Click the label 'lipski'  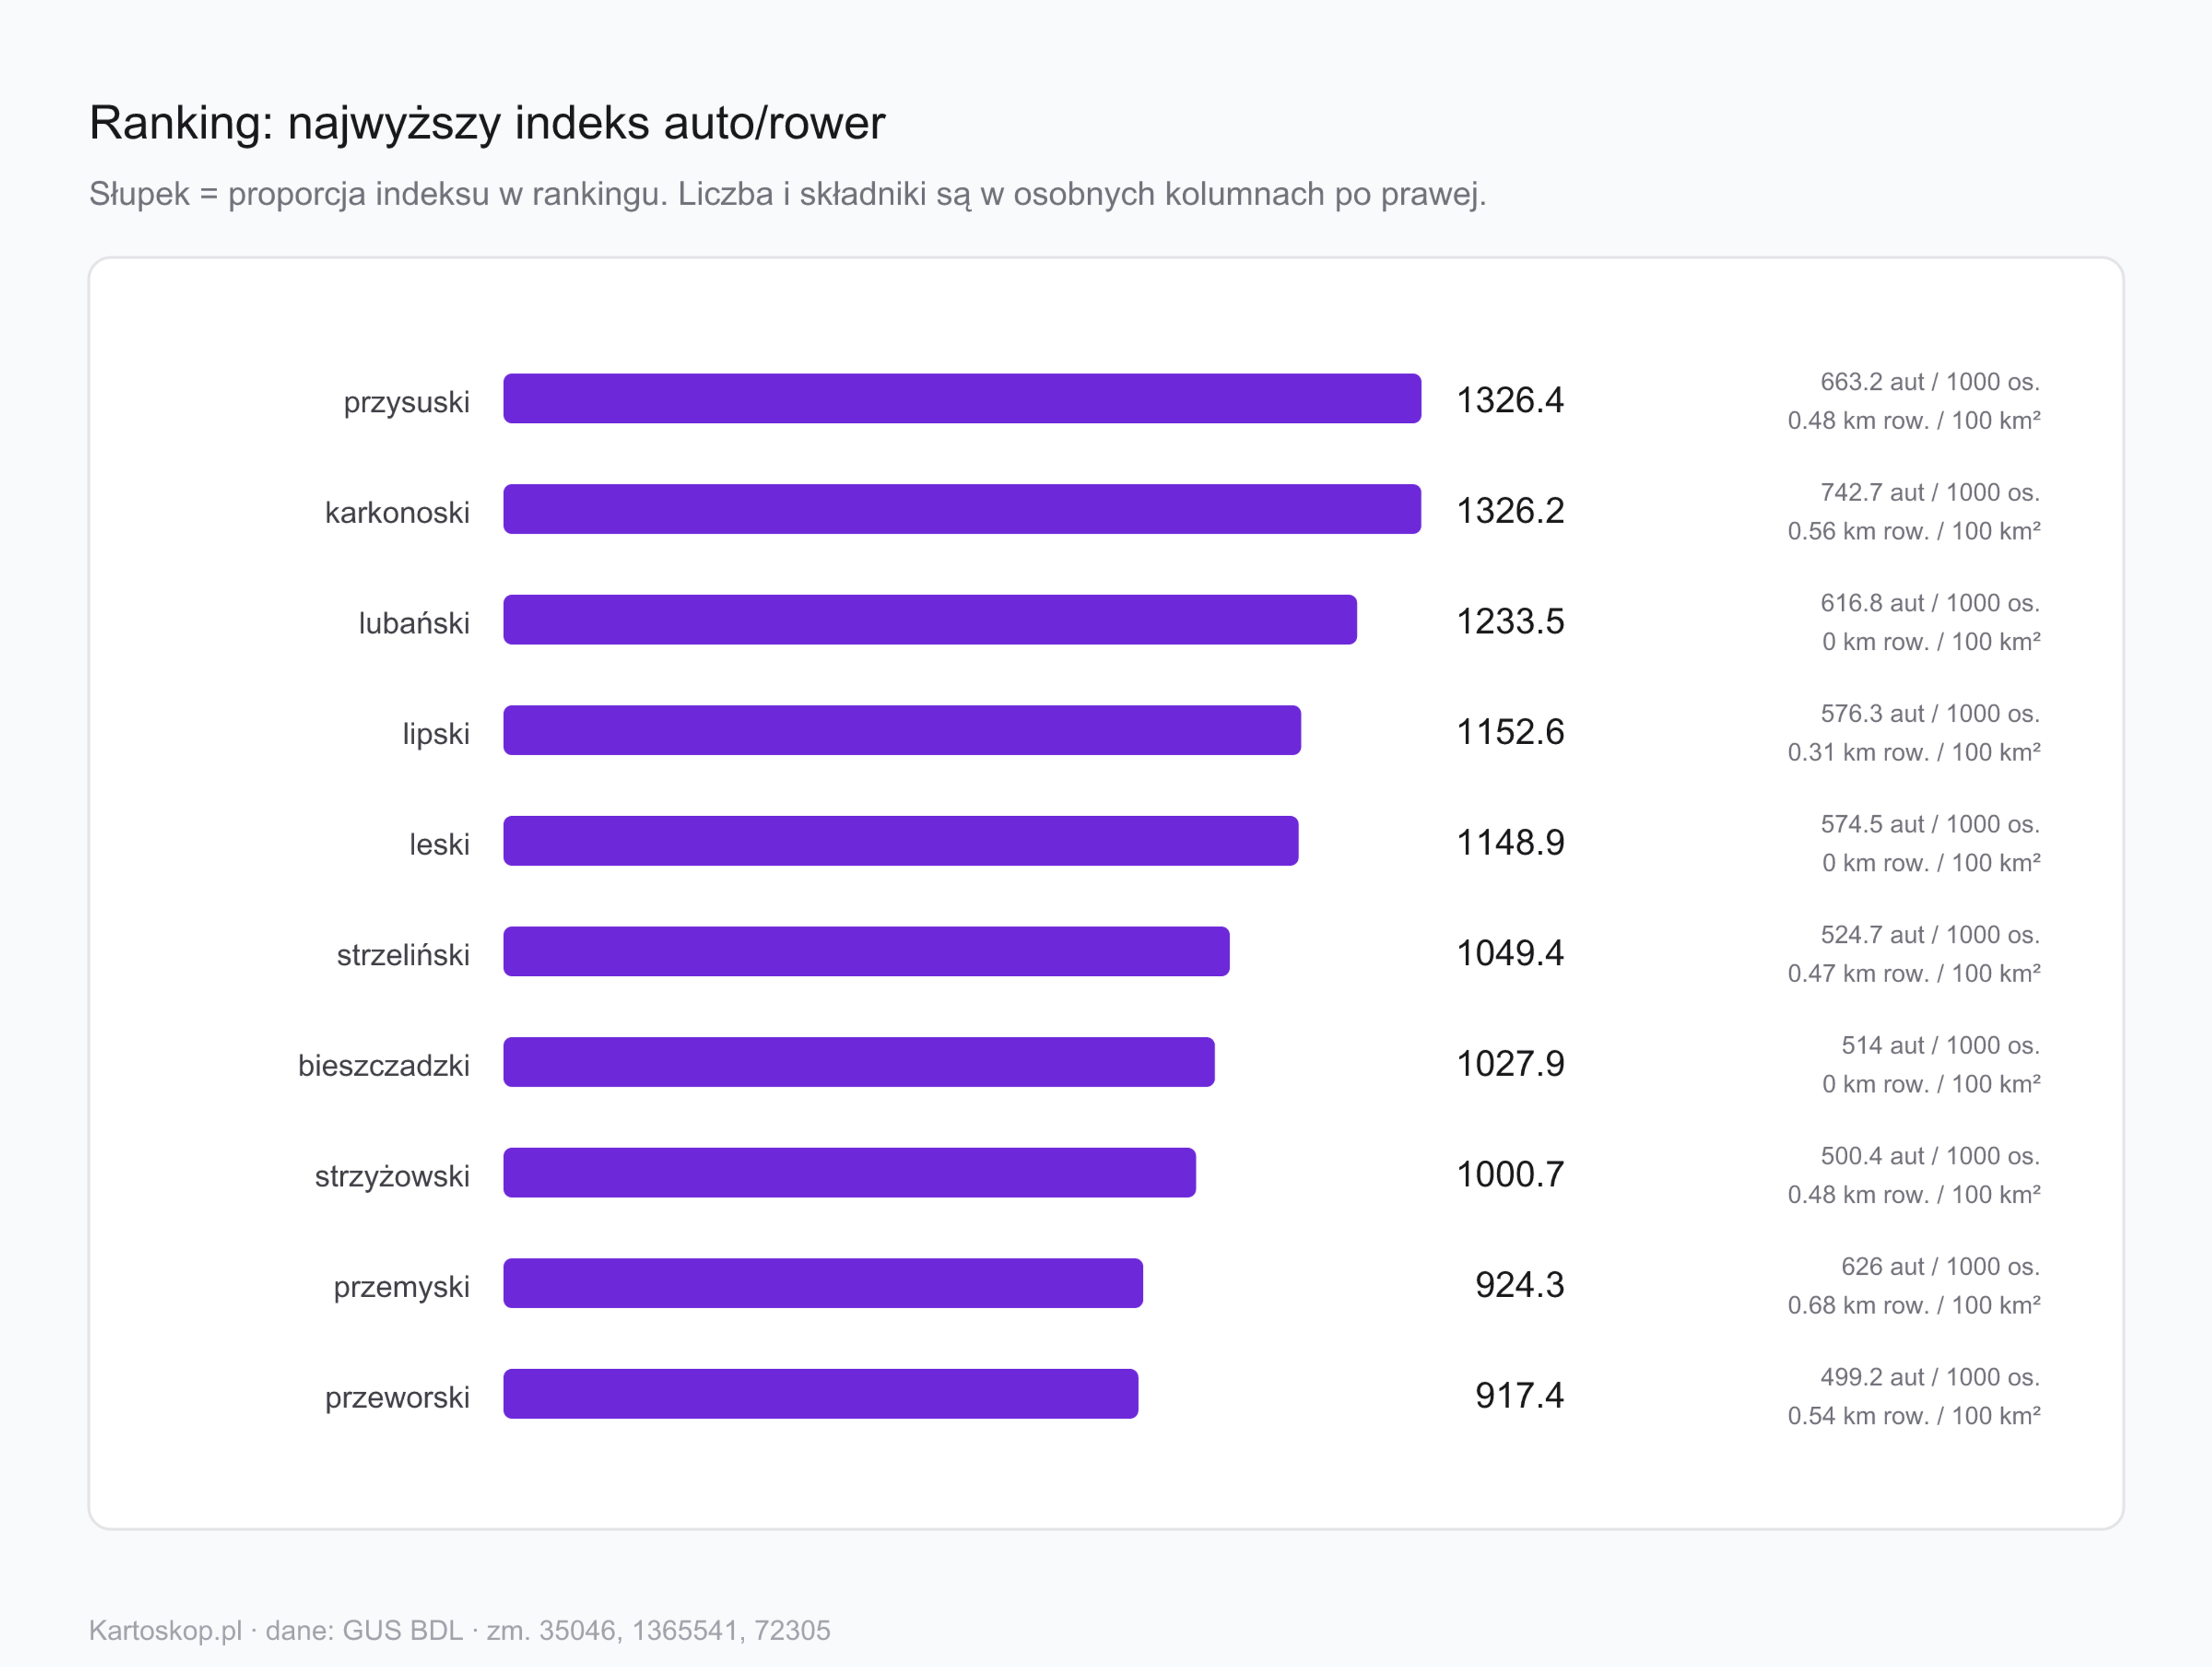point(436,734)
